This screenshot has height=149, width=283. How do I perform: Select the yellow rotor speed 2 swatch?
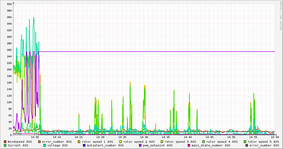(x=121, y=142)
